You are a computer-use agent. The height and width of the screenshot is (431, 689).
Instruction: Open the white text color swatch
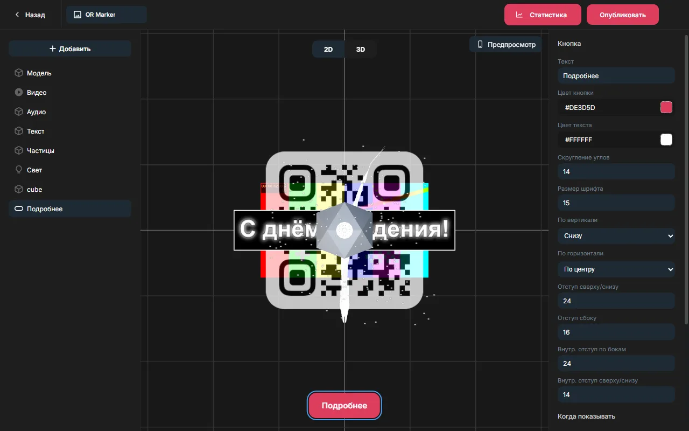click(x=666, y=140)
